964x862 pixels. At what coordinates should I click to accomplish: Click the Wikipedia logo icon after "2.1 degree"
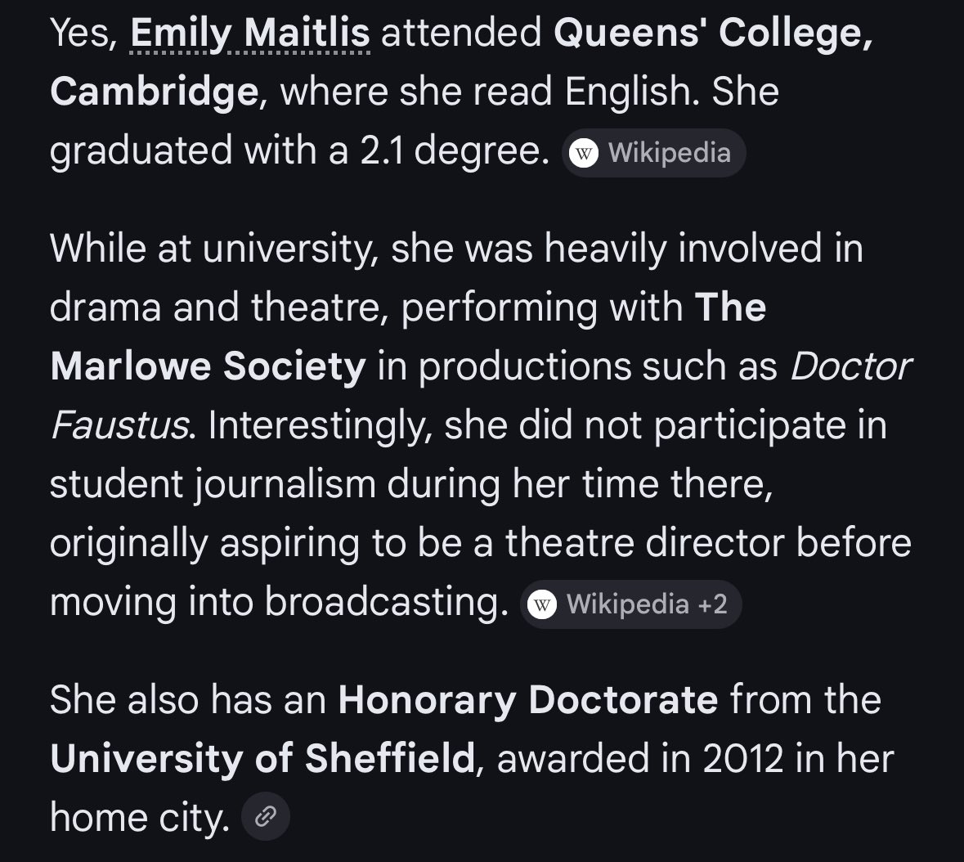pyautogui.click(x=584, y=153)
